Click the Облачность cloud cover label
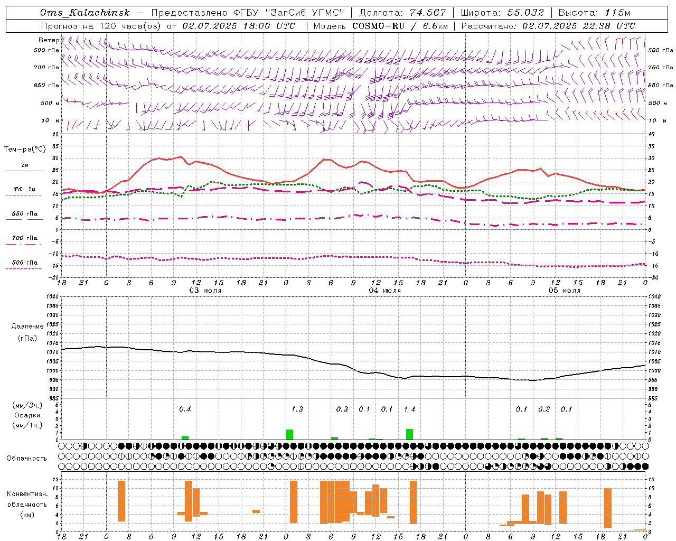Viewport: 676px width, 541px height. tap(27, 458)
